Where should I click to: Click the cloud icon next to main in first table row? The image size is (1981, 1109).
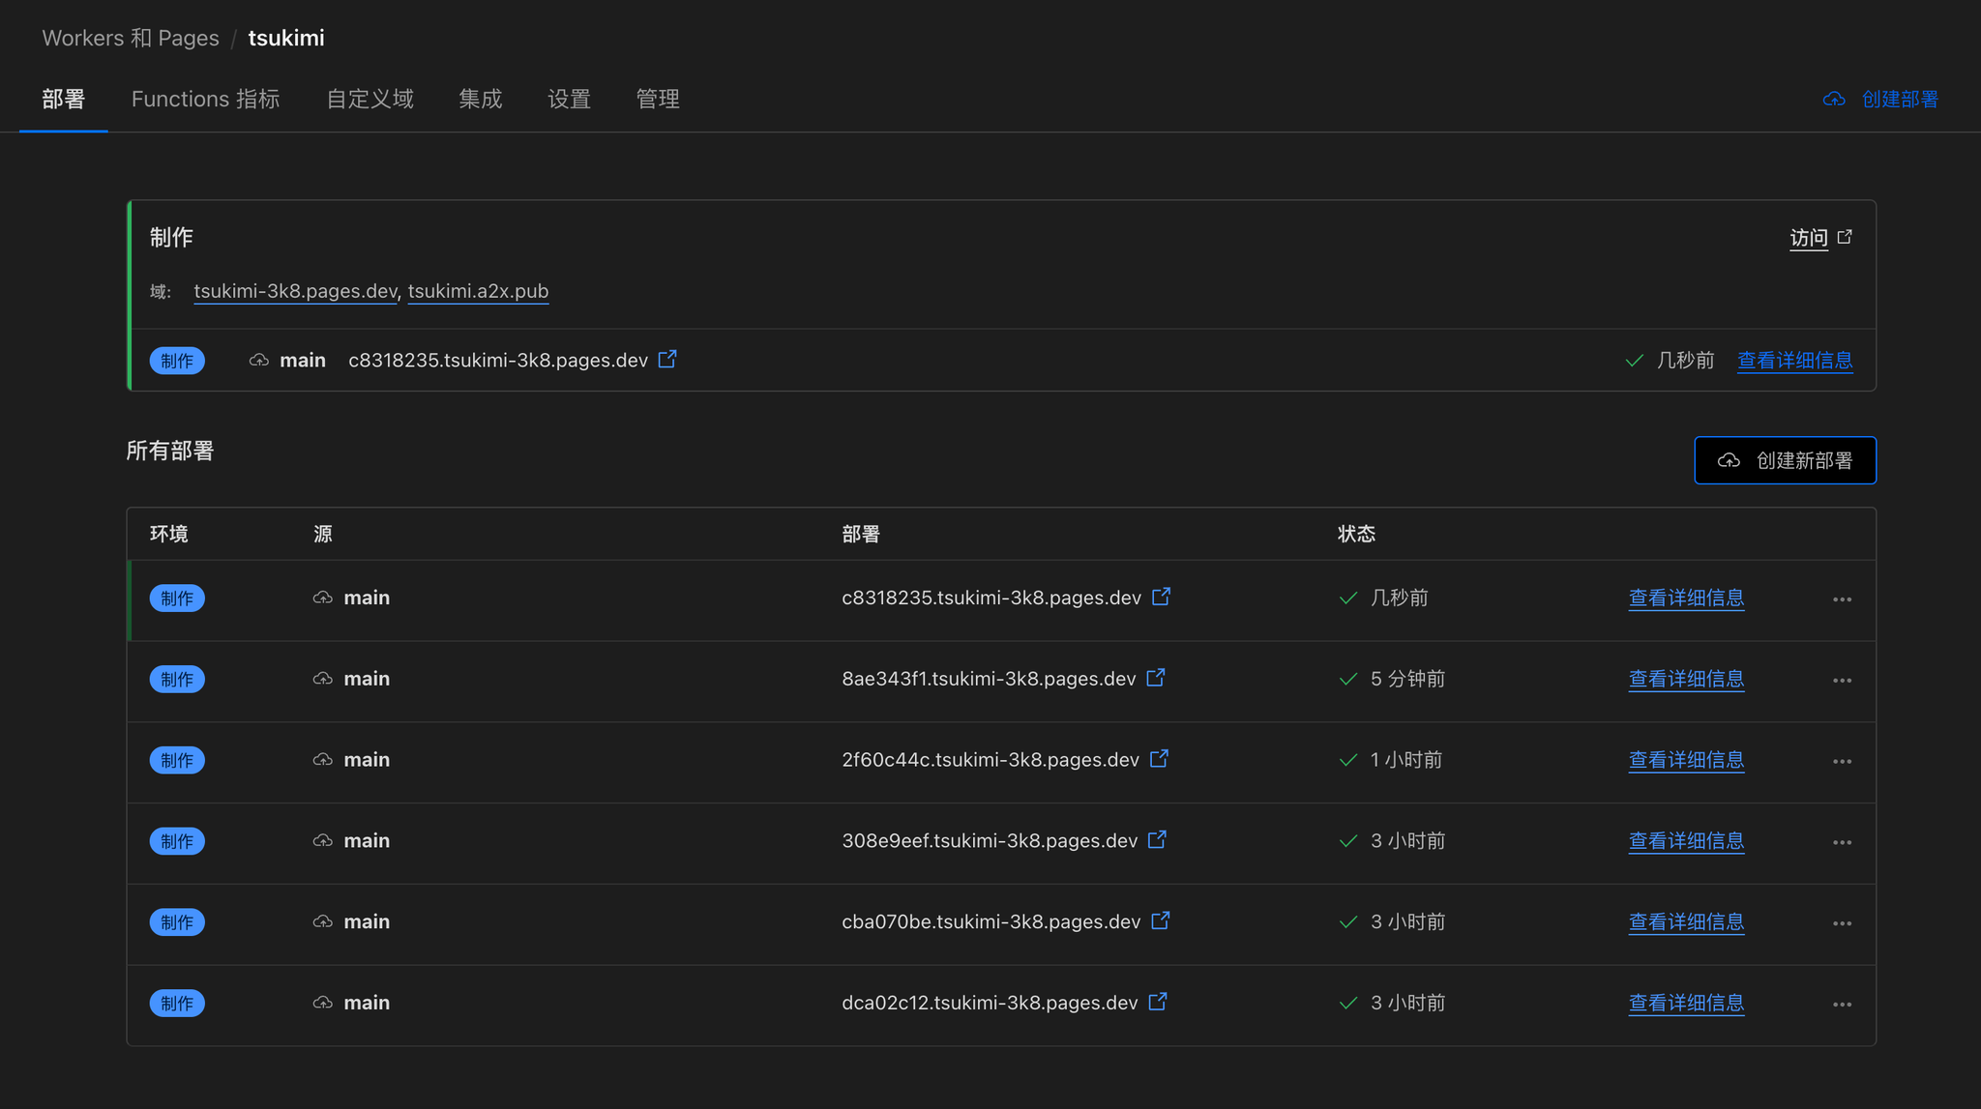tap(322, 598)
